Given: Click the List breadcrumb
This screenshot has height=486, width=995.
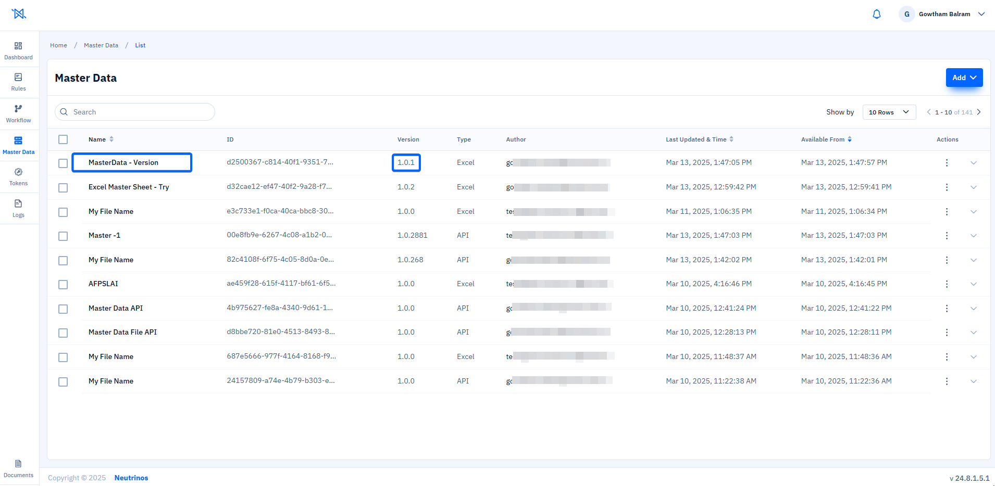Looking at the screenshot, I should click(x=140, y=45).
